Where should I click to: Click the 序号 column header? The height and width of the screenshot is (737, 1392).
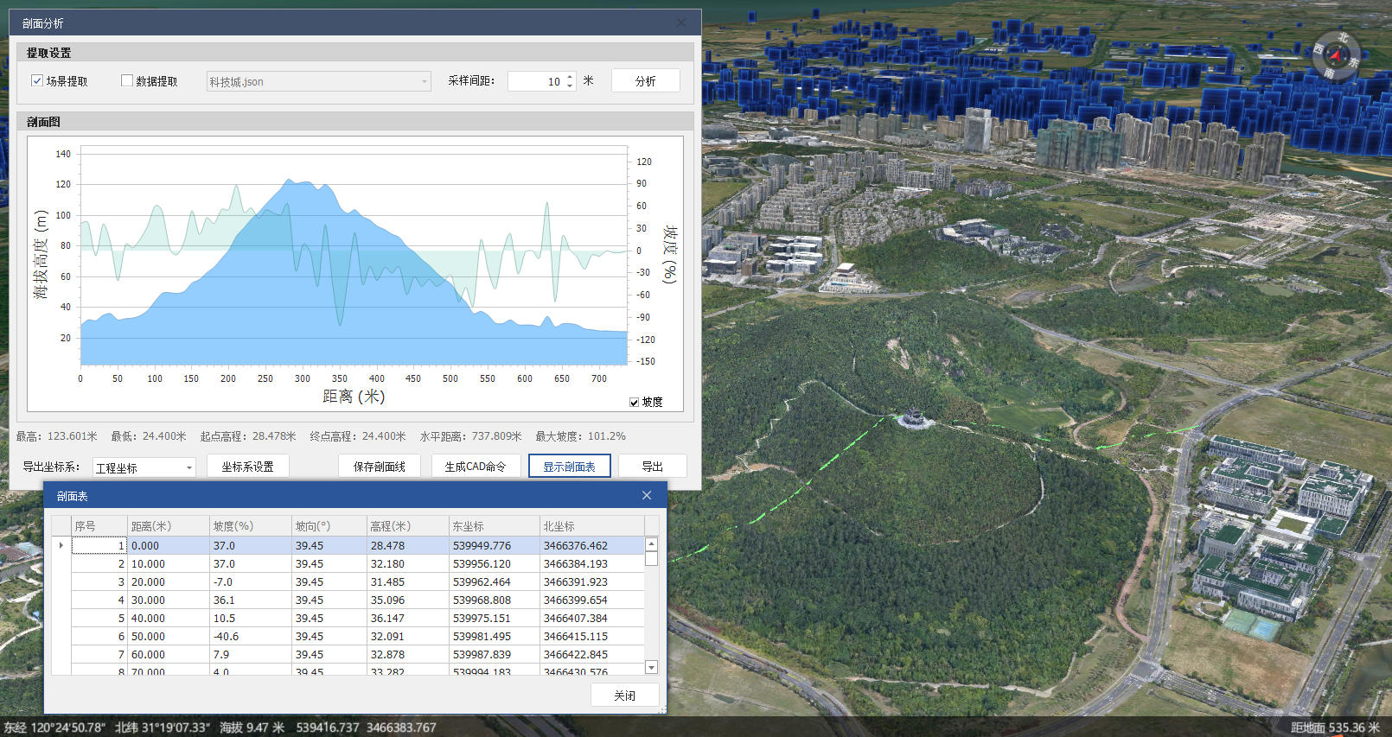click(x=99, y=526)
